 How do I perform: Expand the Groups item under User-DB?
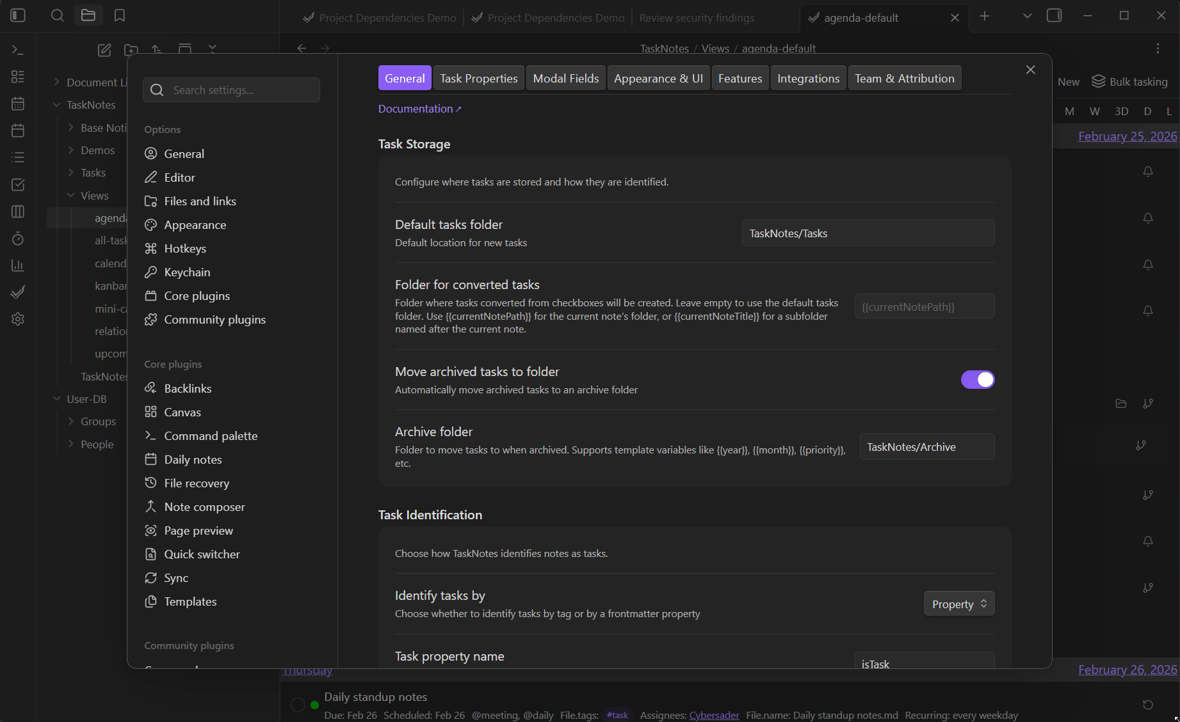pyautogui.click(x=71, y=421)
